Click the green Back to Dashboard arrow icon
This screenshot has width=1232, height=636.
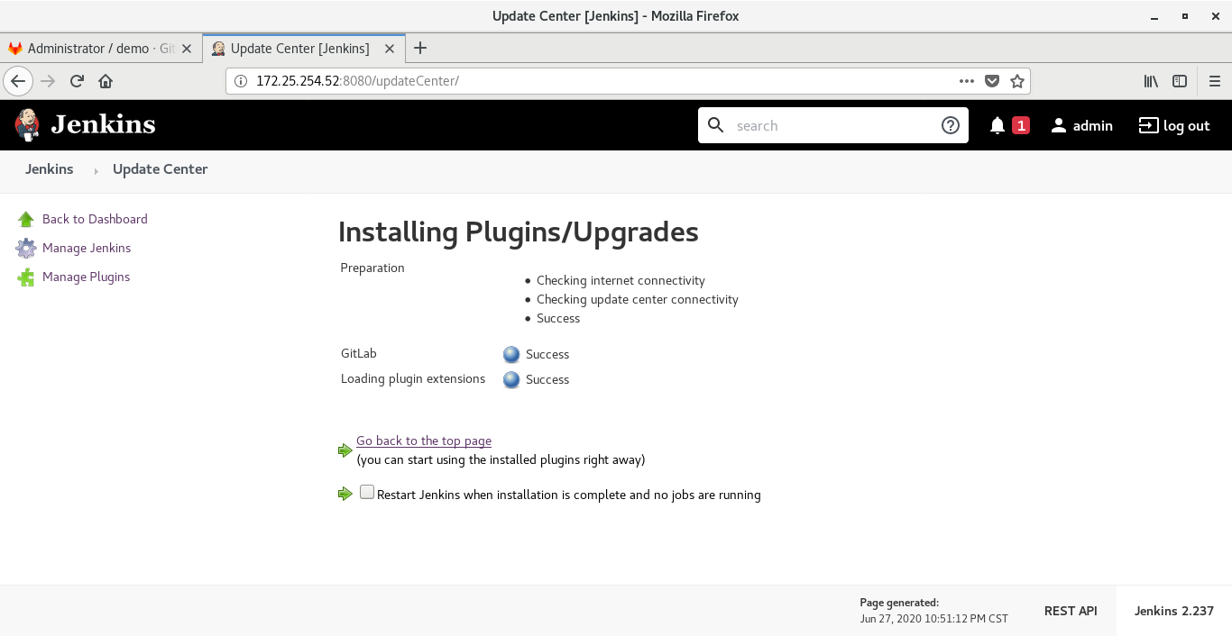[26, 219]
